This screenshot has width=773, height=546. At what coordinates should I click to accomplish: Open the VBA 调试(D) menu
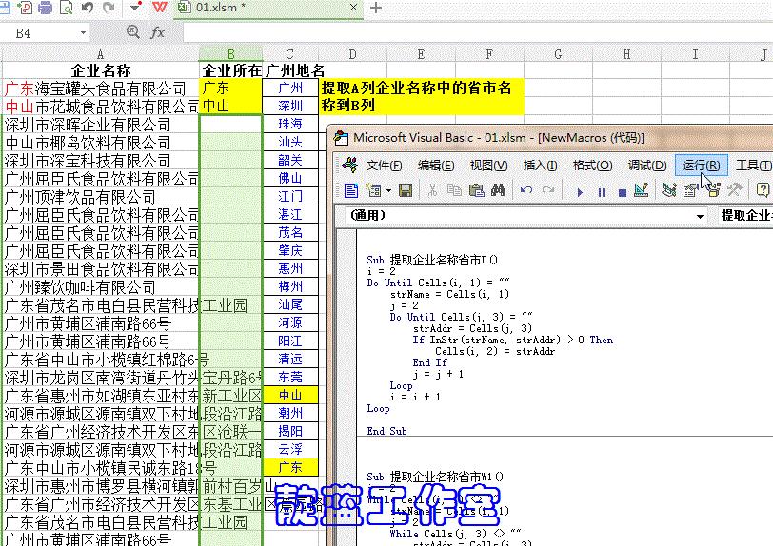(647, 166)
